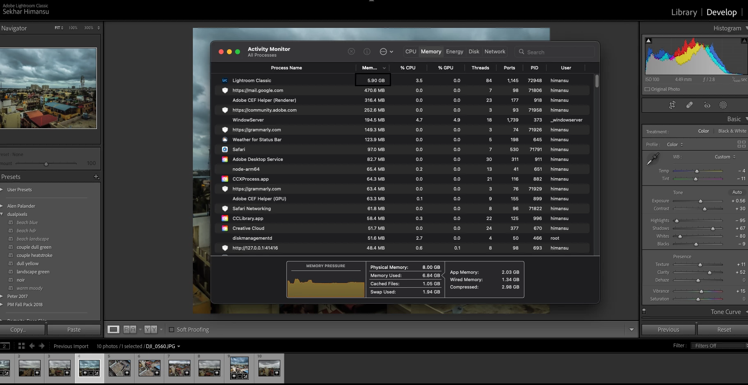Viewport: 748px width, 385px height.
Task: Enable Before/After Y Y view button
Action: (151, 329)
